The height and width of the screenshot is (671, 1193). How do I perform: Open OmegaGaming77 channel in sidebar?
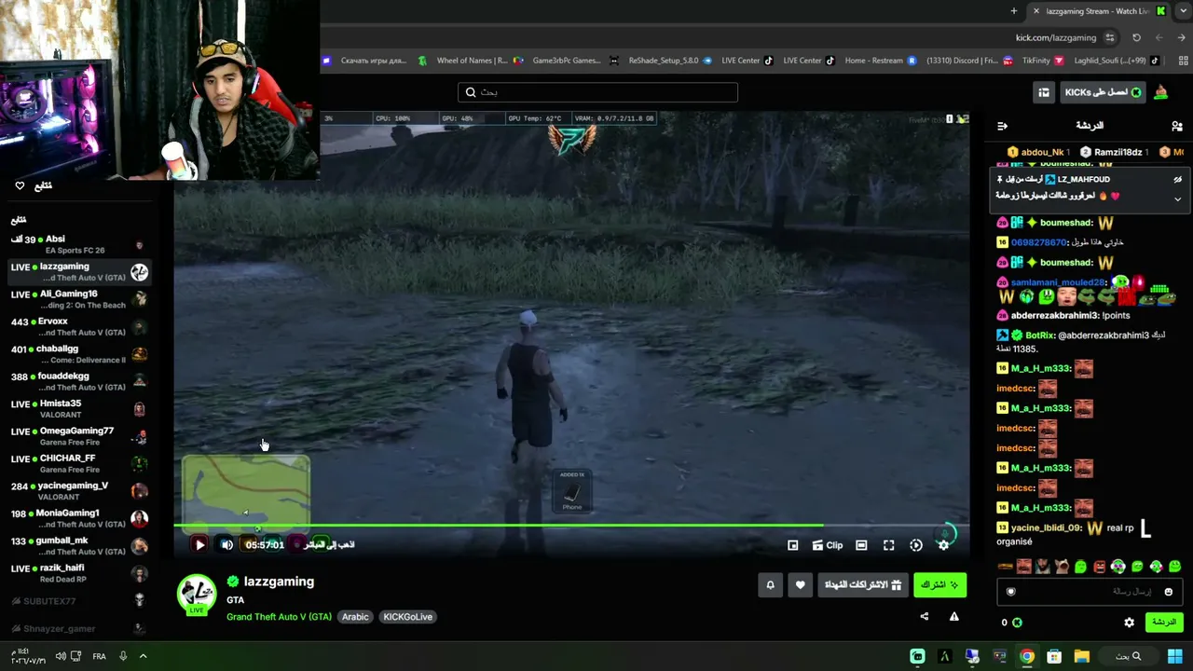pos(79,436)
